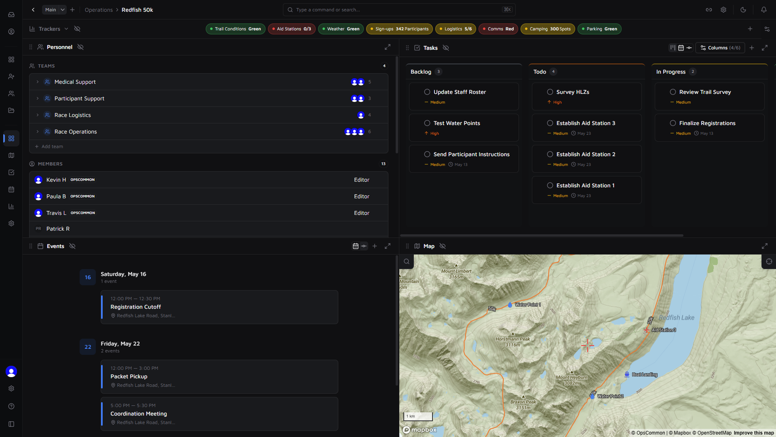Click the Personnel panel vertical scrollbar
Screen dimensions: 776x437
(396, 105)
